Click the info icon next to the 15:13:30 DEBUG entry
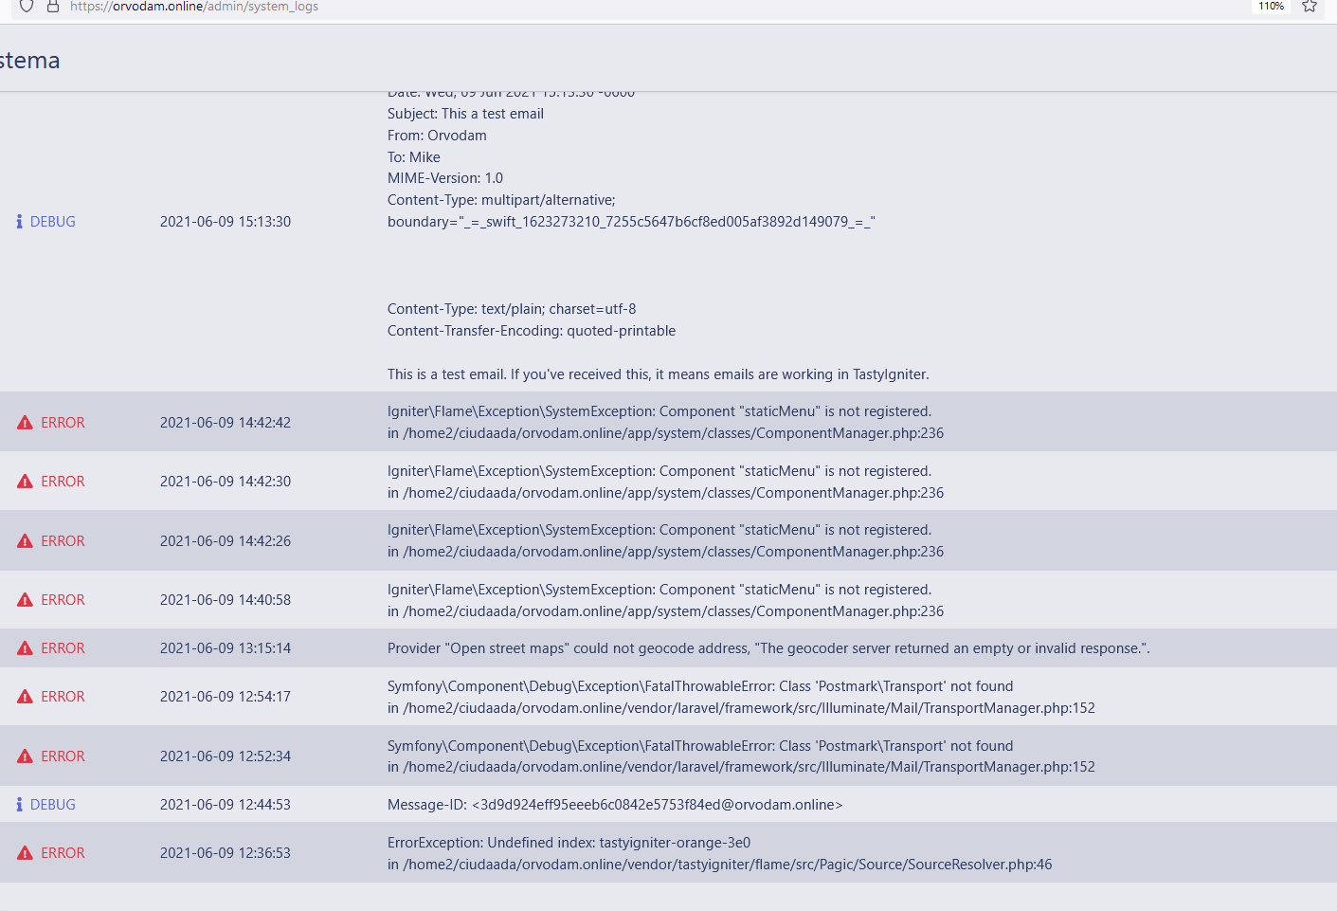The height and width of the screenshot is (911, 1337). pyautogui.click(x=18, y=221)
